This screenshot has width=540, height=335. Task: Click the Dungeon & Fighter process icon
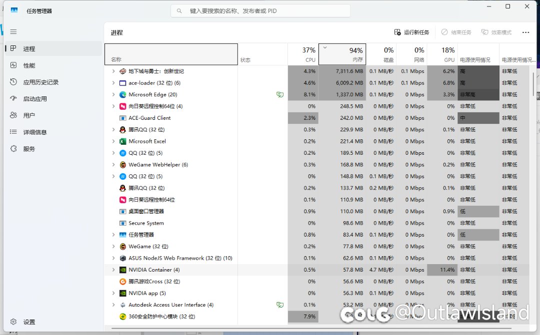(122, 71)
